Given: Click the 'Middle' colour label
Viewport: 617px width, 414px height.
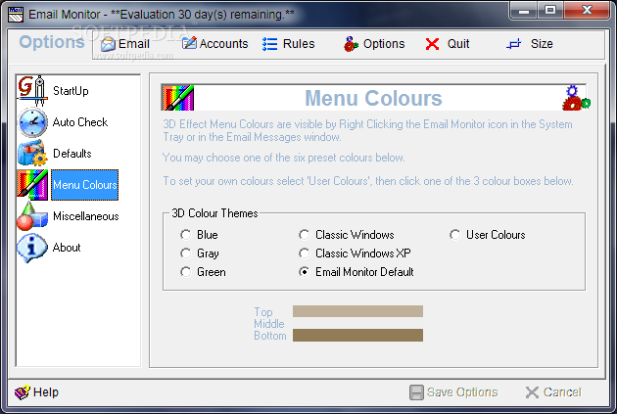Looking at the screenshot, I should click(x=269, y=324).
